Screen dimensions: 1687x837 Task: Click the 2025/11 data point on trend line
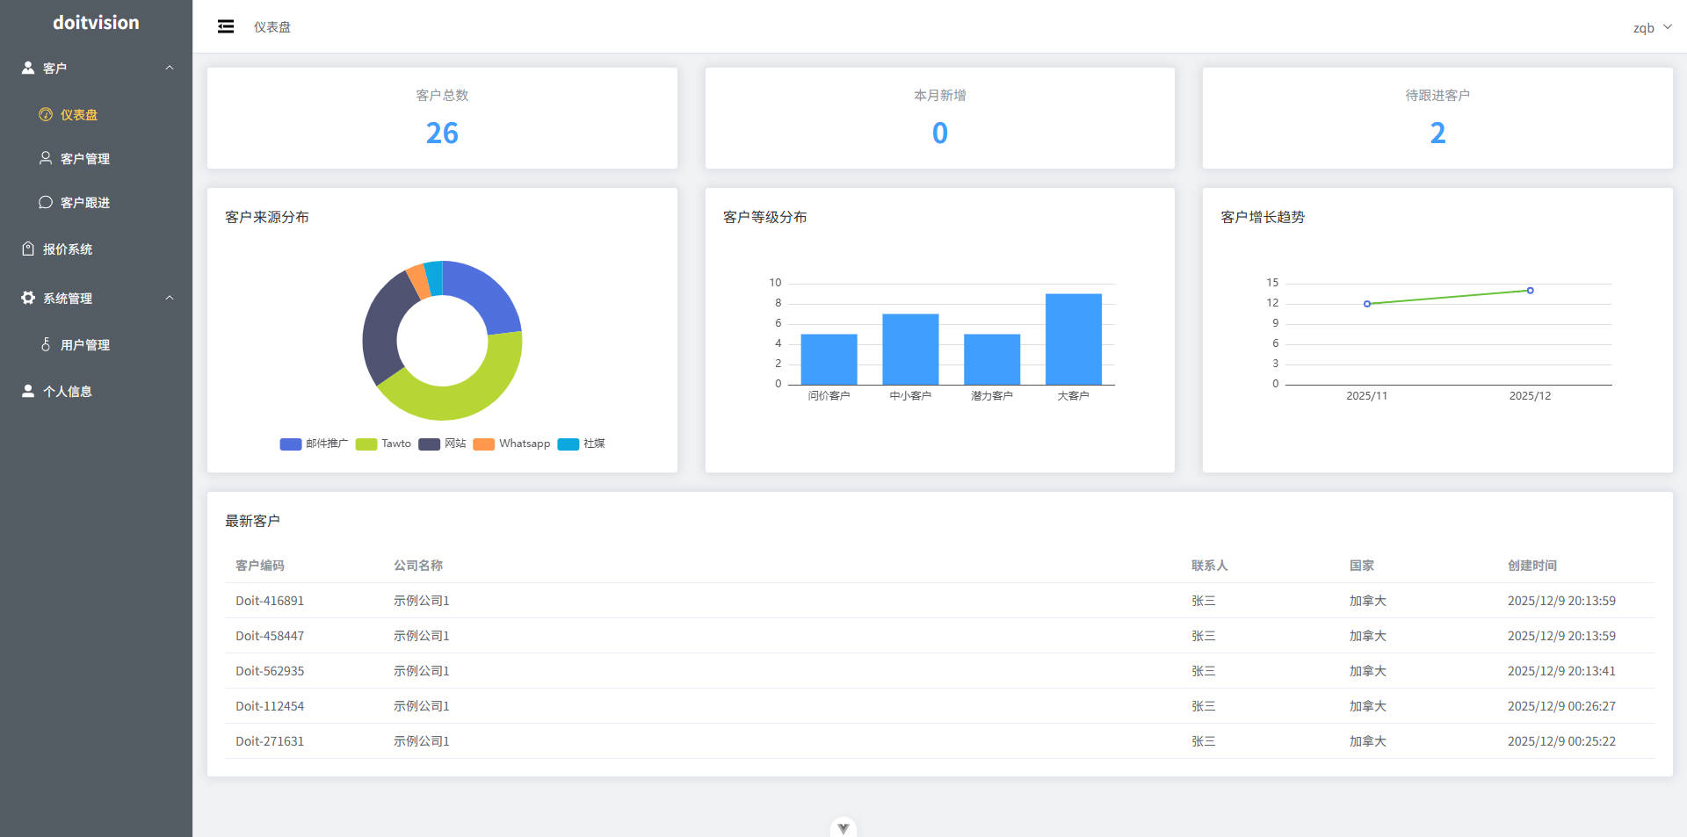tap(1367, 304)
